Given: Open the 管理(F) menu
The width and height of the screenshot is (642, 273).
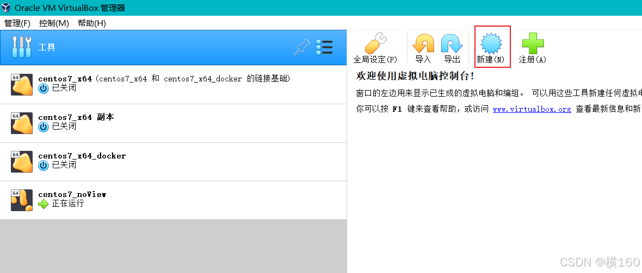Looking at the screenshot, I should [17, 23].
